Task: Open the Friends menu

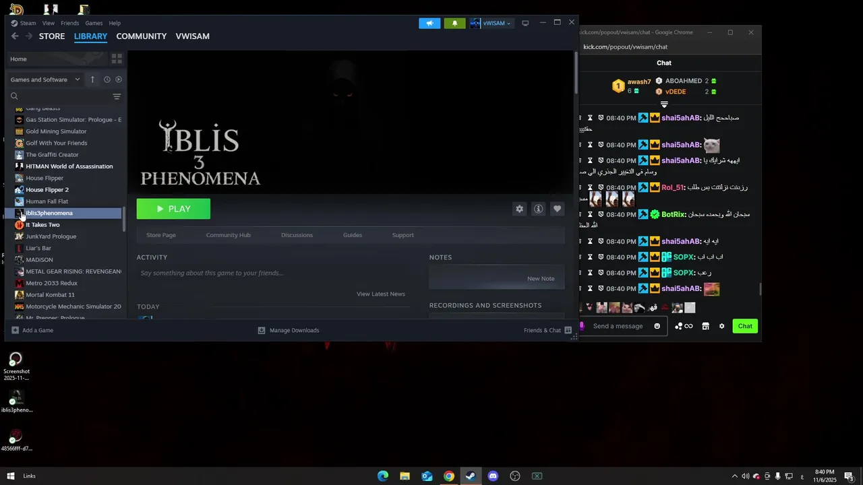Action: [x=70, y=23]
